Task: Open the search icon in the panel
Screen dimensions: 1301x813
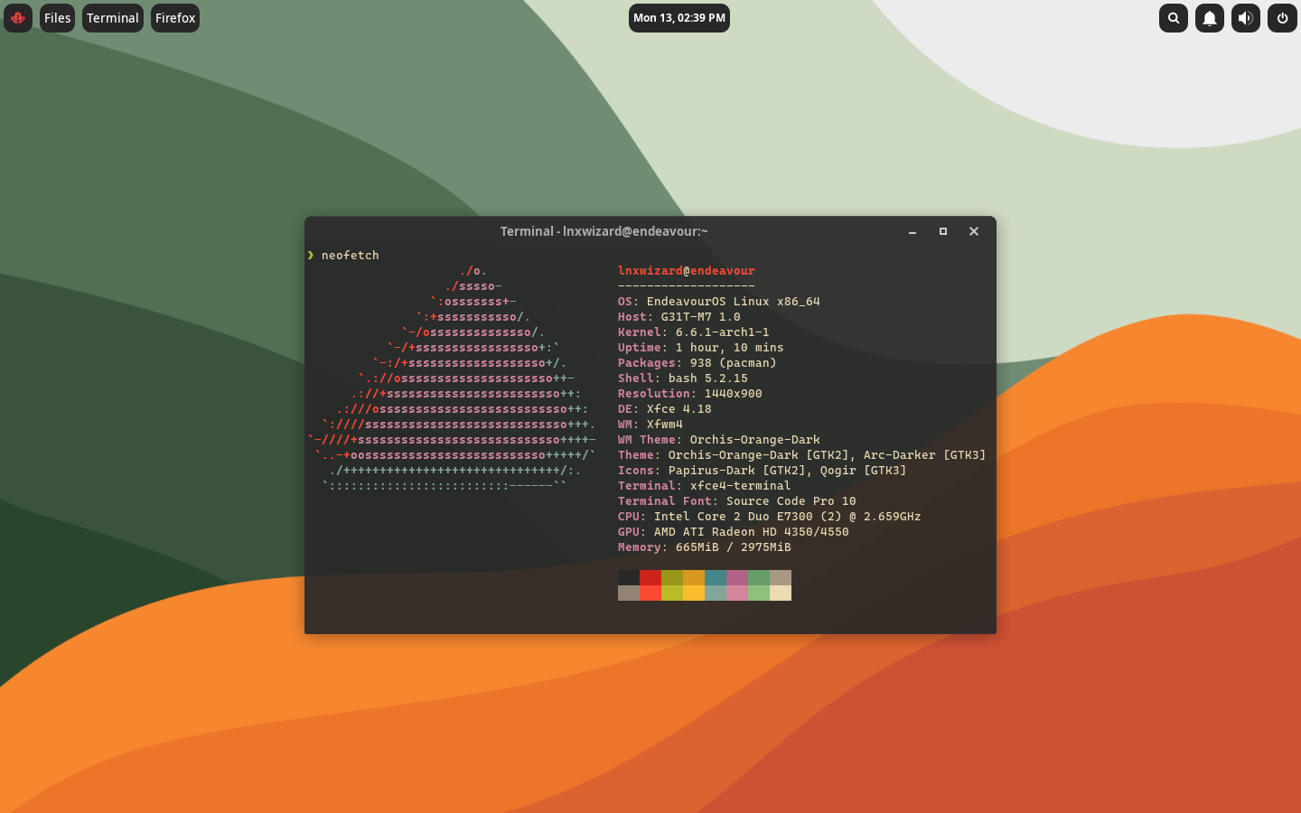Action: [x=1174, y=18]
